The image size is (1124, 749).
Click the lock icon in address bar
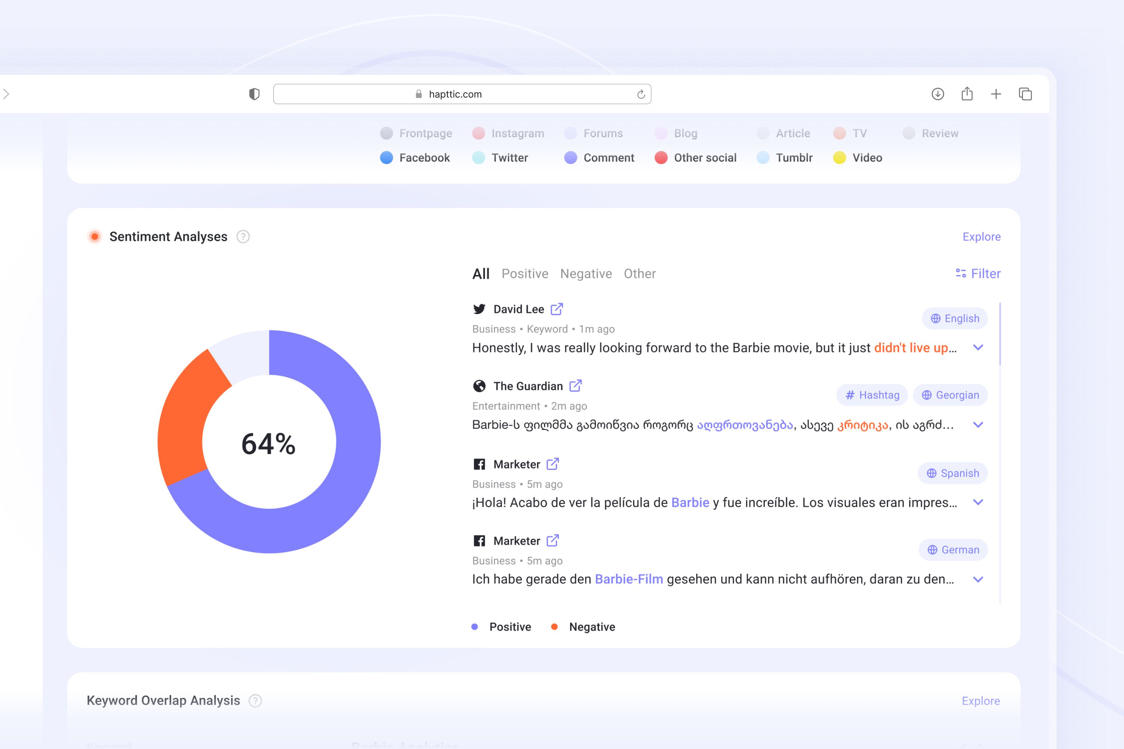tap(419, 94)
